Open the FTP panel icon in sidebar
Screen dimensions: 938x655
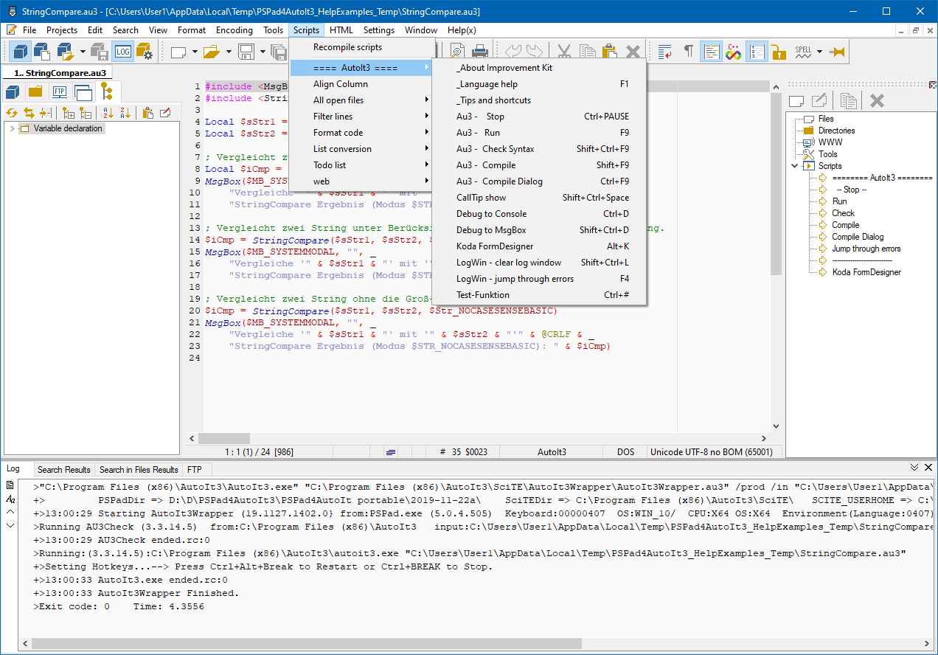tap(59, 92)
